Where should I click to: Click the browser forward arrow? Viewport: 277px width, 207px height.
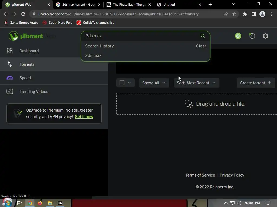15,14
